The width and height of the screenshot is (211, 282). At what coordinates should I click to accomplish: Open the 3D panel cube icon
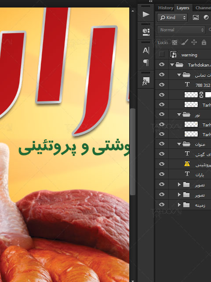coord(146,32)
